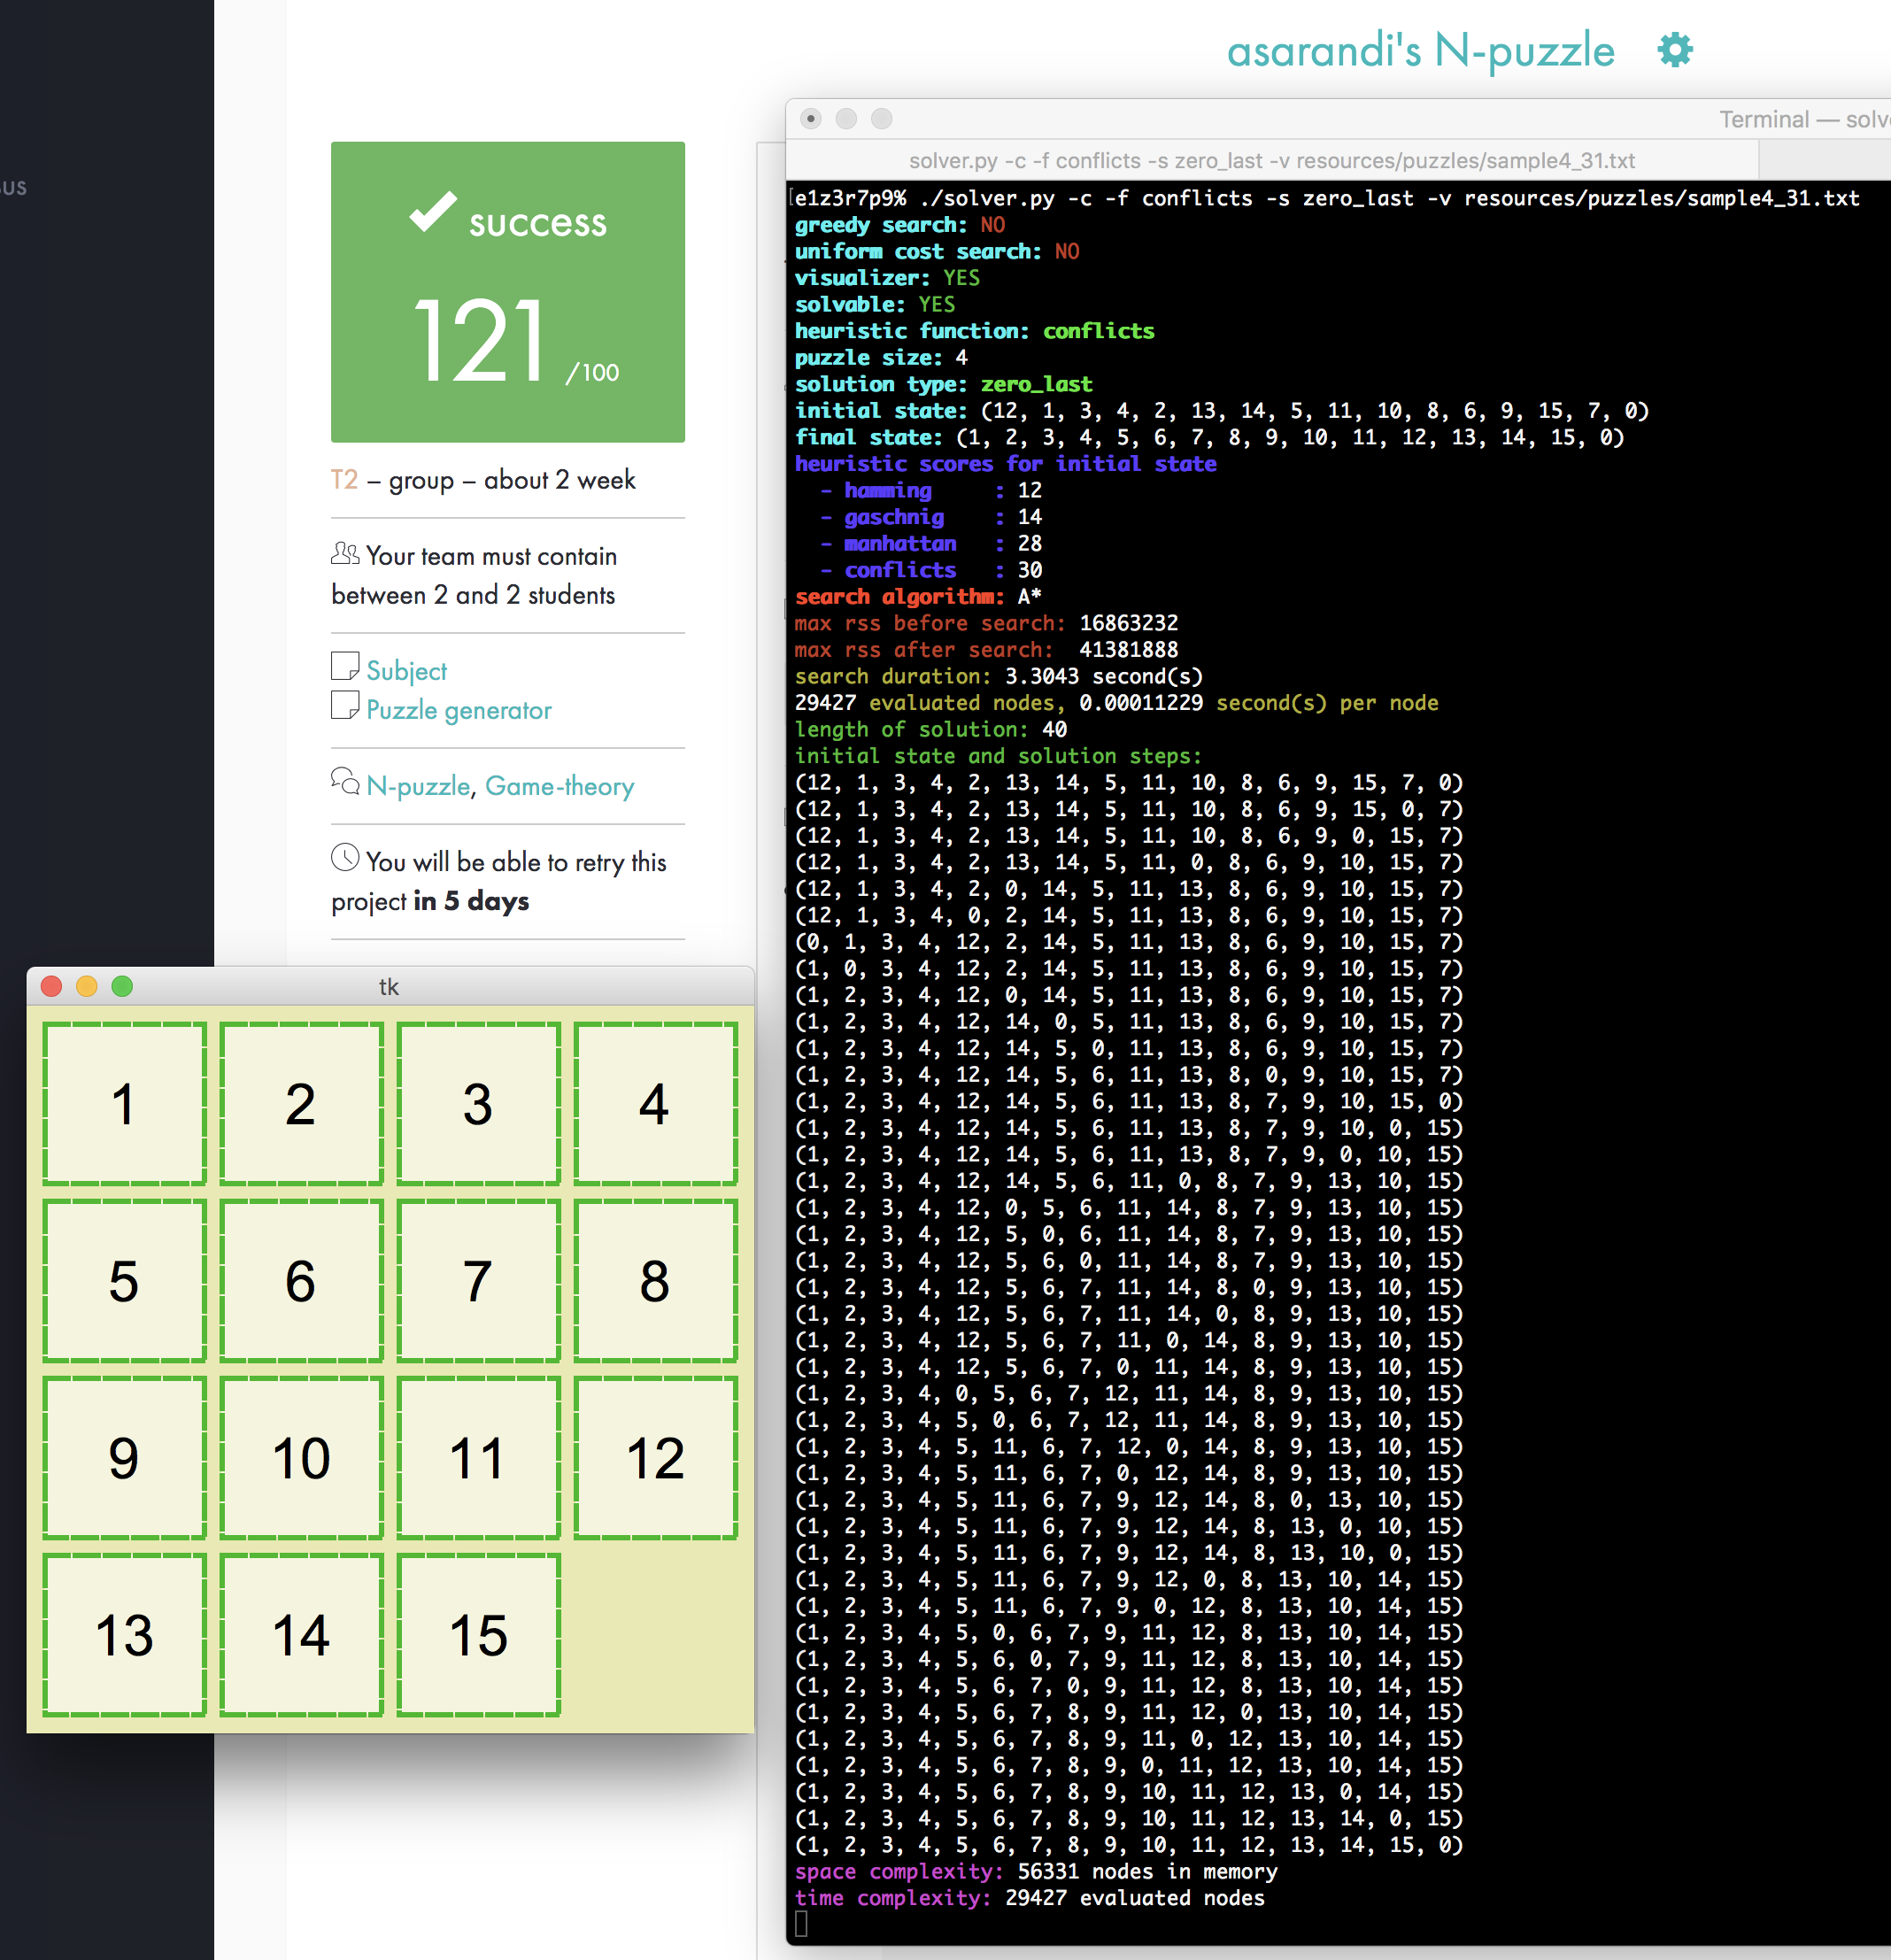Click the success checkmark icon
The height and width of the screenshot is (1960, 1891).
click(432, 212)
